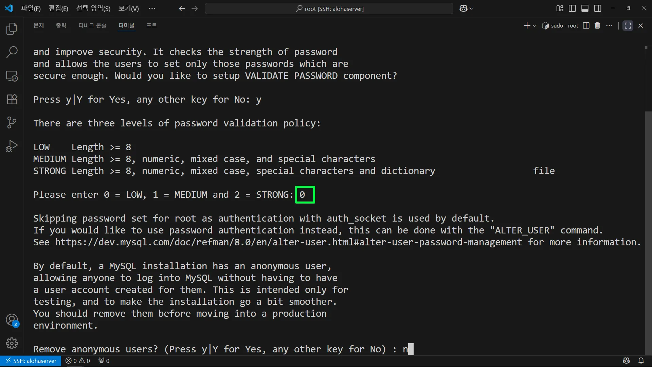Toggle the bottom panel layout button

[585, 8]
